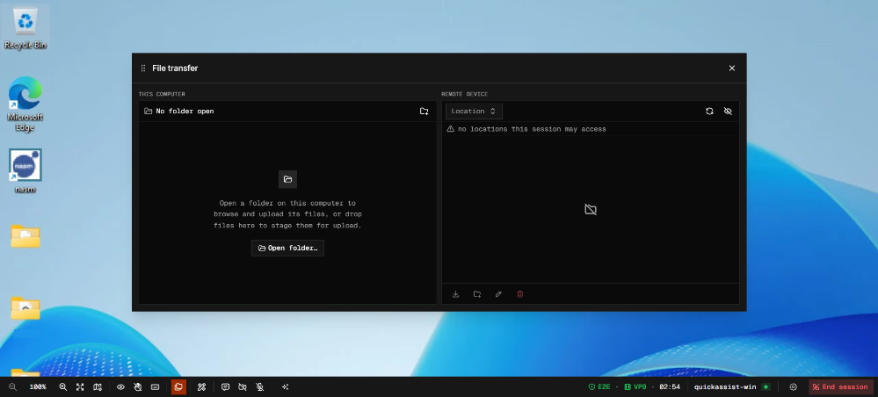Open the keyboard icon in toolbar
The width and height of the screenshot is (878, 397).
(x=155, y=387)
